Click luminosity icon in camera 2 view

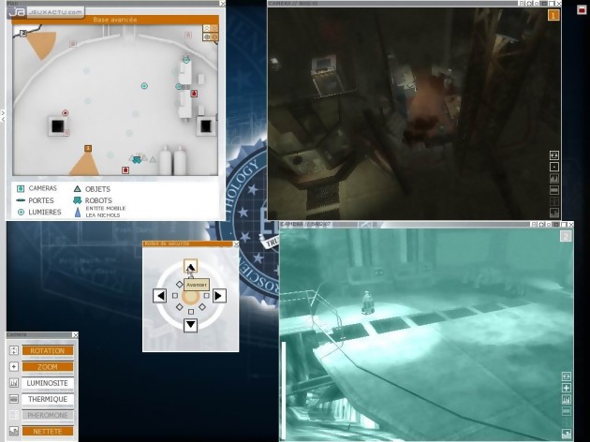pos(567,400)
